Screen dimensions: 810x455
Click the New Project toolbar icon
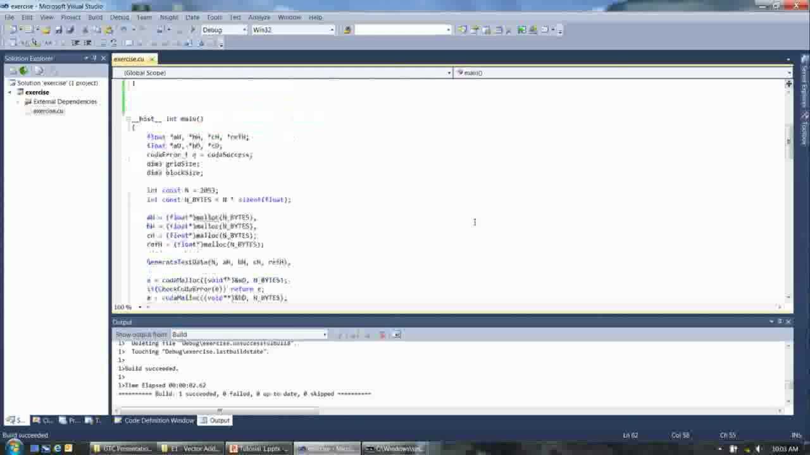tap(13, 30)
